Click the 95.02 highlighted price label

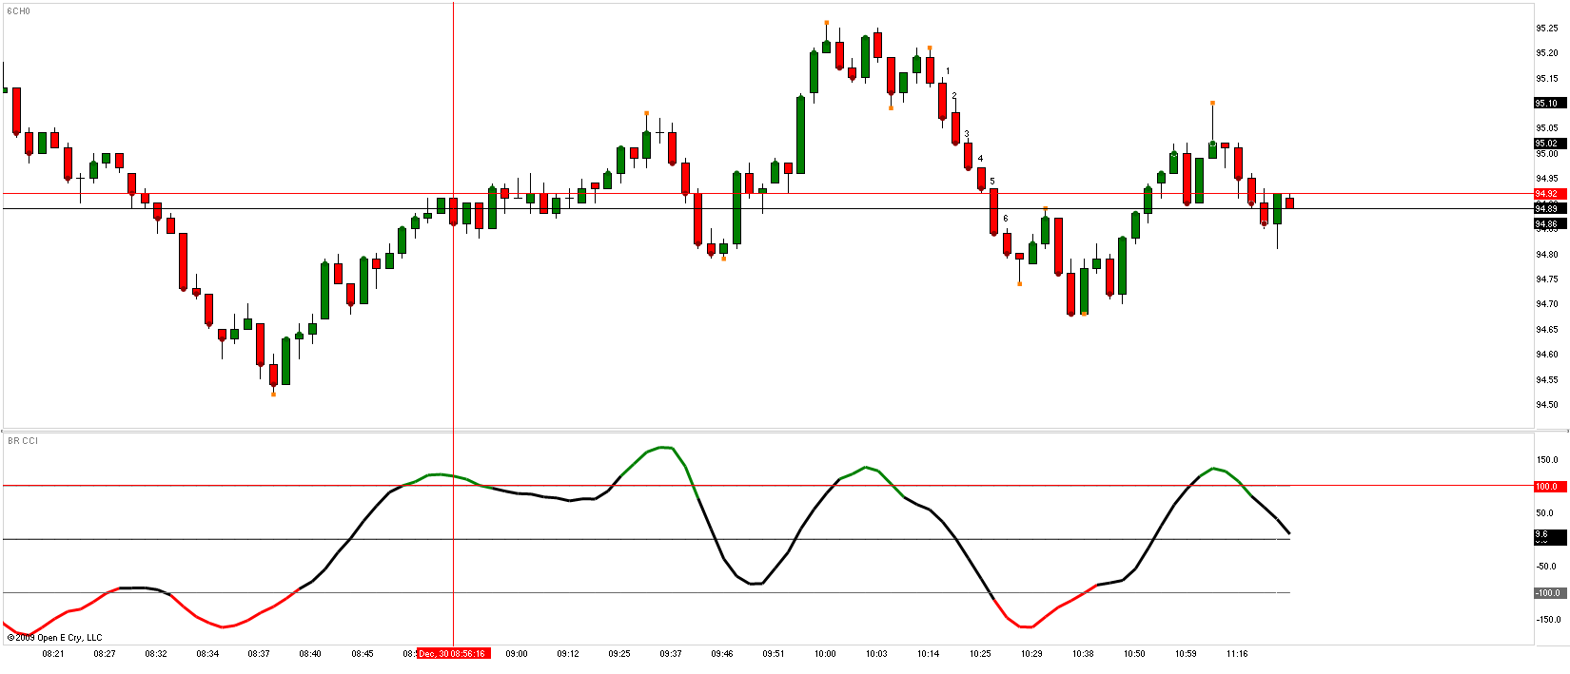[x=1548, y=144]
